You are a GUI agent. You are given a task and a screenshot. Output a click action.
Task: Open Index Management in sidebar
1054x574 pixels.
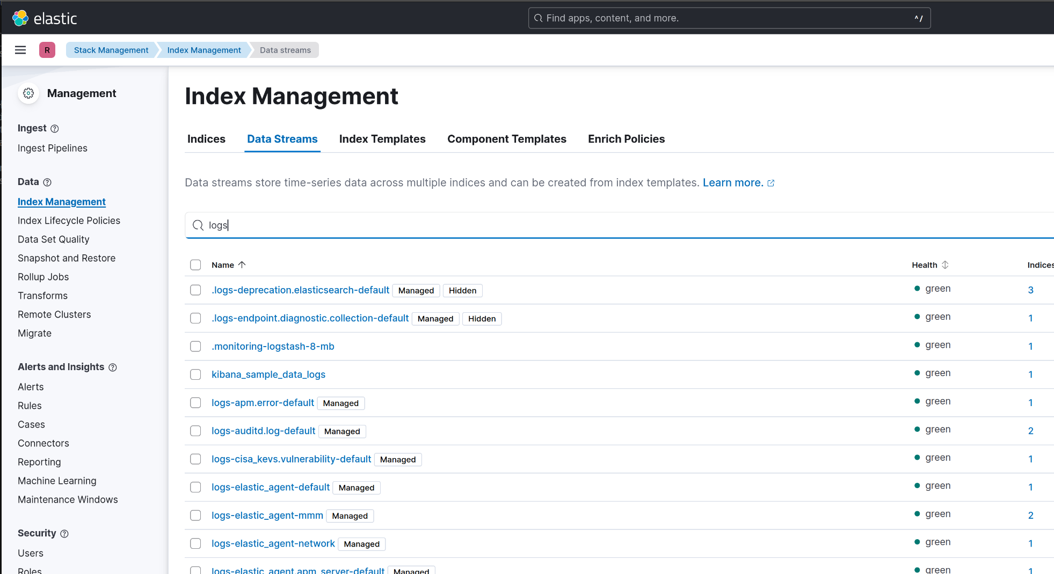coord(62,202)
